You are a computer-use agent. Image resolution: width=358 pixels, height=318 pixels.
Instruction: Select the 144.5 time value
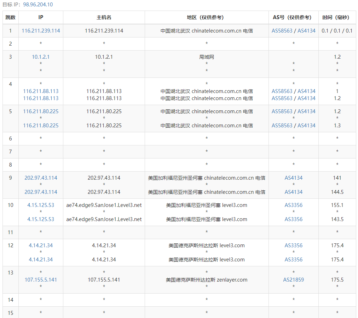pos(337,192)
